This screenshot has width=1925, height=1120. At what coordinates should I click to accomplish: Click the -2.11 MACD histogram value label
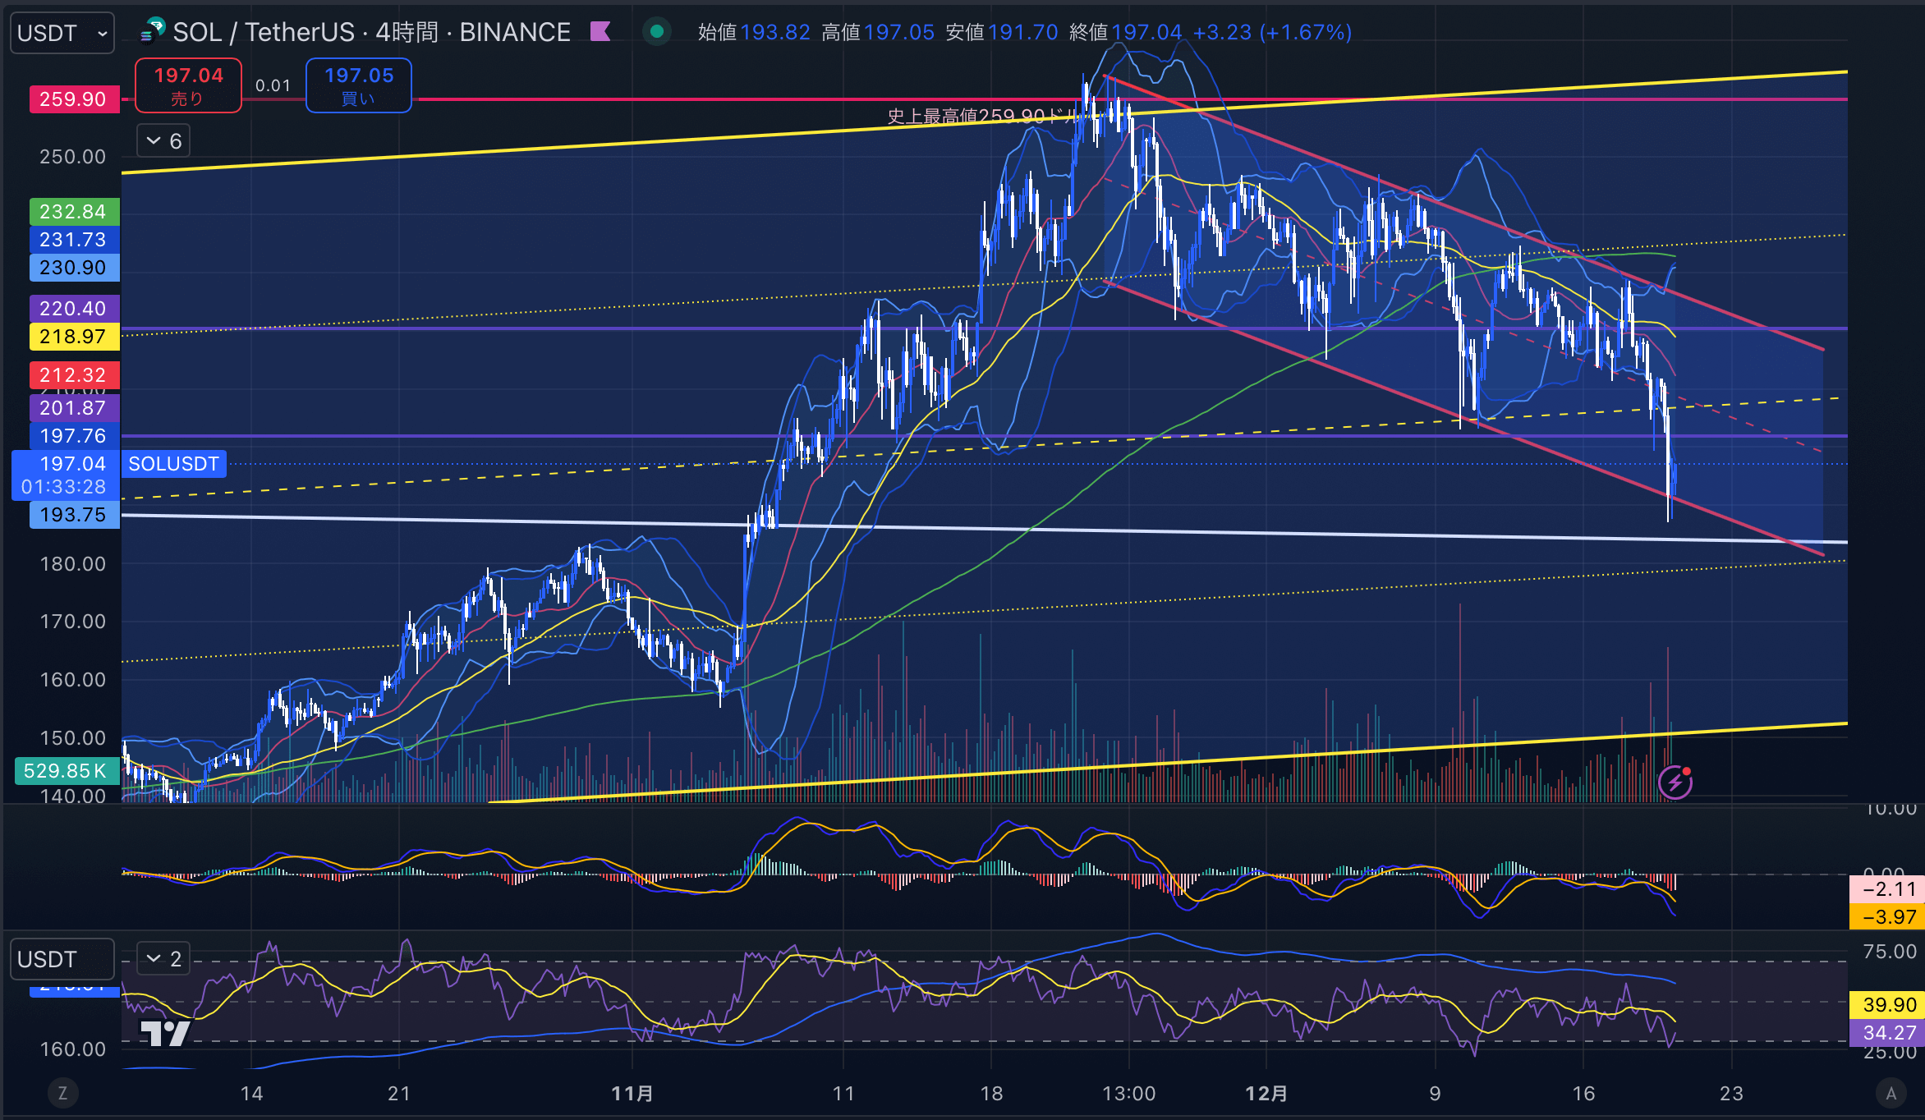(x=1887, y=889)
